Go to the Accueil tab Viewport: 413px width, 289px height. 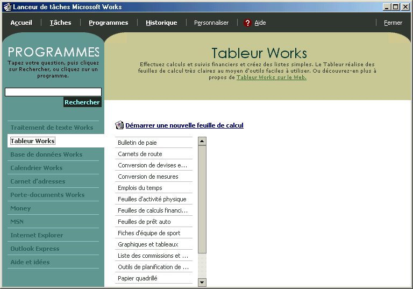[x=22, y=23]
